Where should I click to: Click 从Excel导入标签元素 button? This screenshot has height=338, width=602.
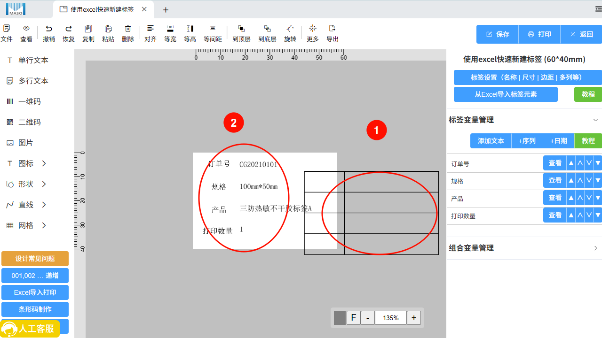[x=506, y=94]
